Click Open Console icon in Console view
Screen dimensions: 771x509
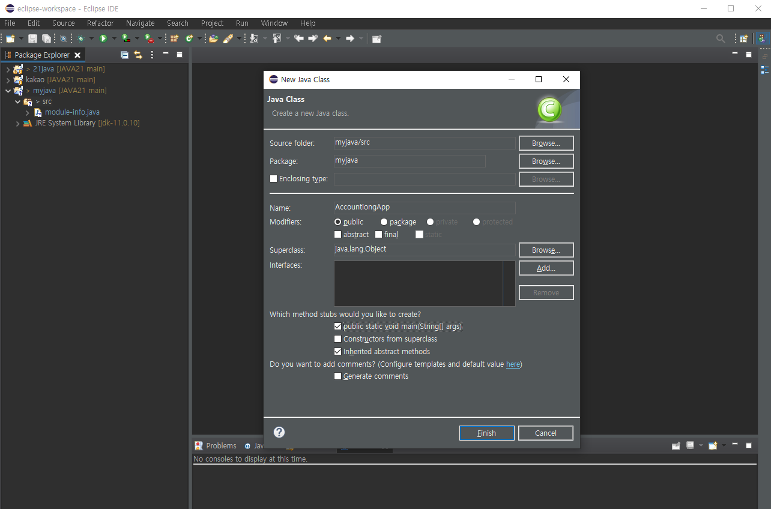click(x=713, y=445)
